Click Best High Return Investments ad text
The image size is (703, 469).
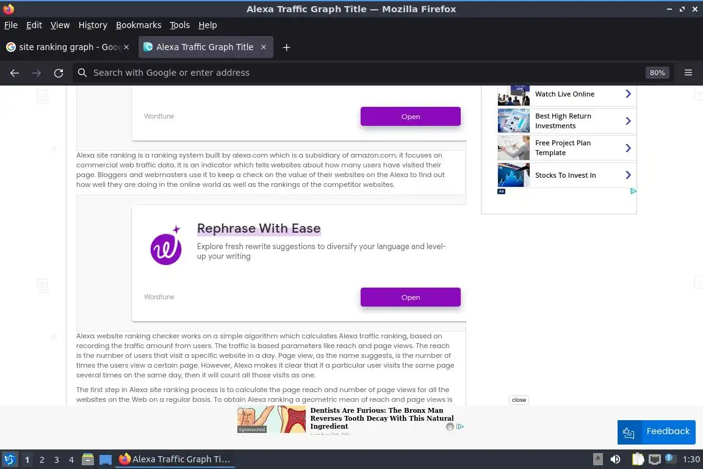(563, 121)
